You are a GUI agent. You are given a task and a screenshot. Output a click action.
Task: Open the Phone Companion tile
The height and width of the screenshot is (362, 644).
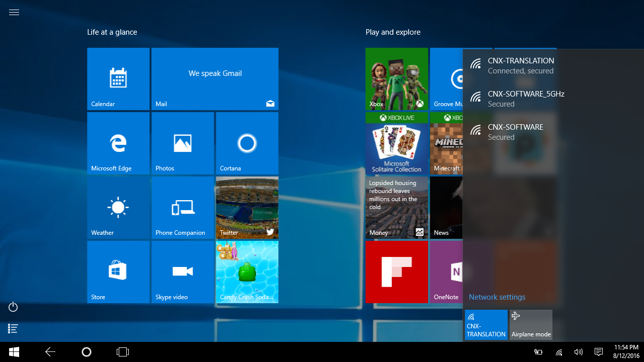click(x=183, y=208)
